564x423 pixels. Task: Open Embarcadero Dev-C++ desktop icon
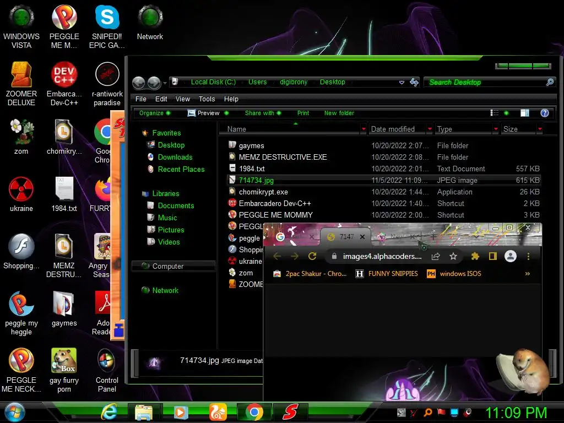pyautogui.click(x=64, y=84)
